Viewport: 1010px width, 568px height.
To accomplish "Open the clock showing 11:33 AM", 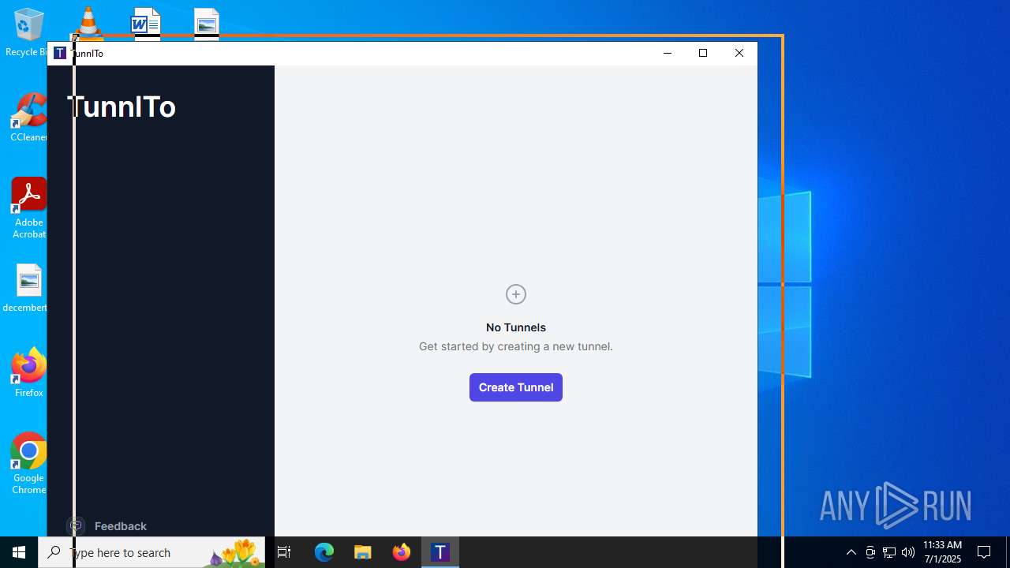I will [943, 552].
